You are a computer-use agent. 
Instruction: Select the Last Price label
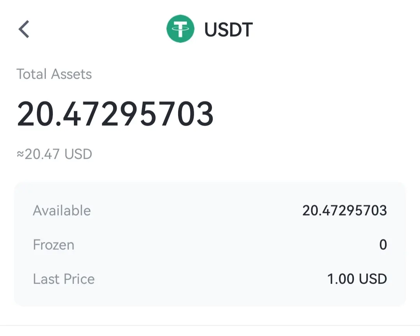[64, 279]
